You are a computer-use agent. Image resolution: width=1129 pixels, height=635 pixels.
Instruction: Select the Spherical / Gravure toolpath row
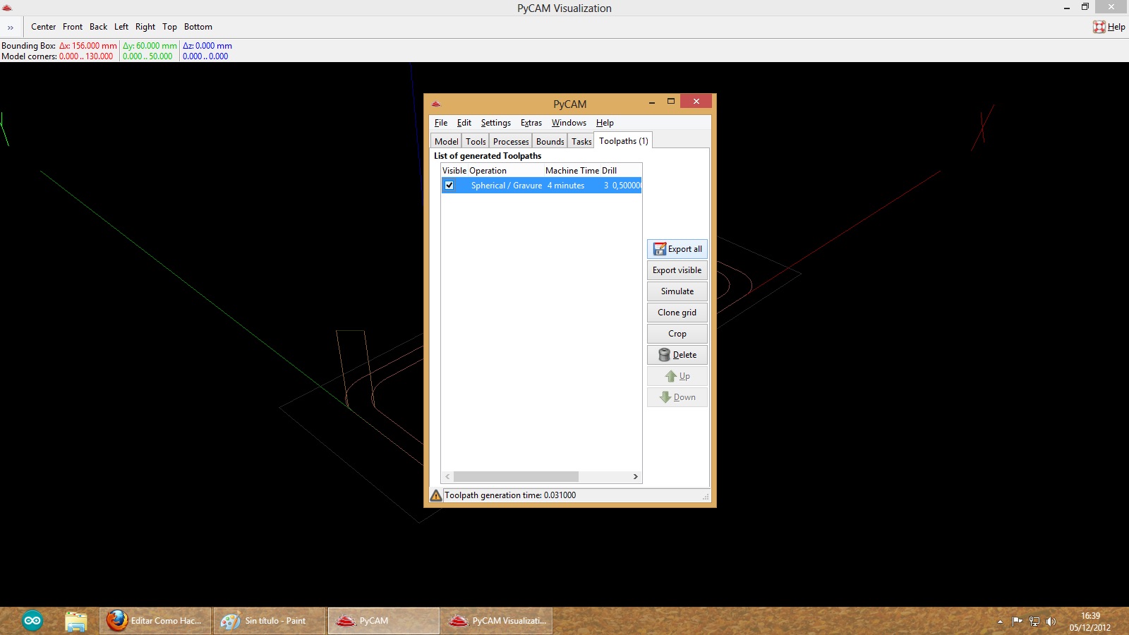pos(541,186)
